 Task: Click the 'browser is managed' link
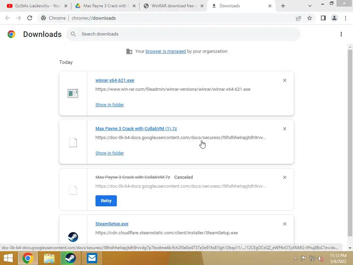pos(166,51)
